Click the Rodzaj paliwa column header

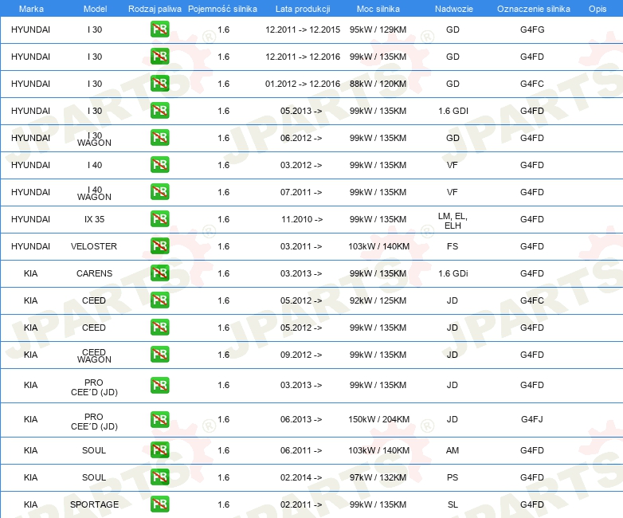click(154, 8)
